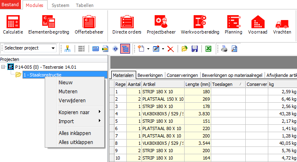Click weight cell 40,05 kg
The image size is (297, 162).
[283, 143]
